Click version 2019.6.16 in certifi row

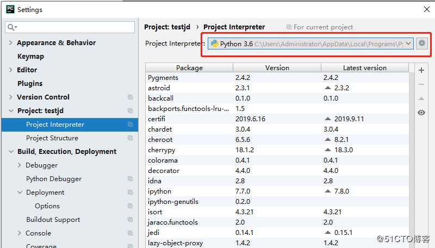pyautogui.click(x=250, y=119)
